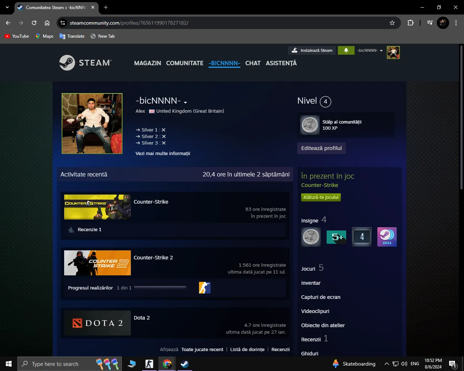464x371 pixels.
Task: View site information icon in address bar
Action: point(63,23)
